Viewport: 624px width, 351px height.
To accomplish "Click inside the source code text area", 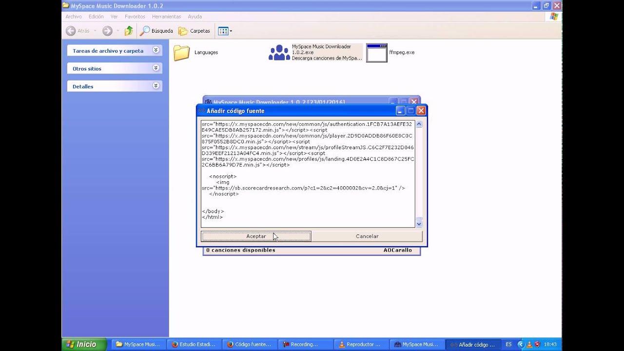I will pyautogui.click(x=308, y=174).
